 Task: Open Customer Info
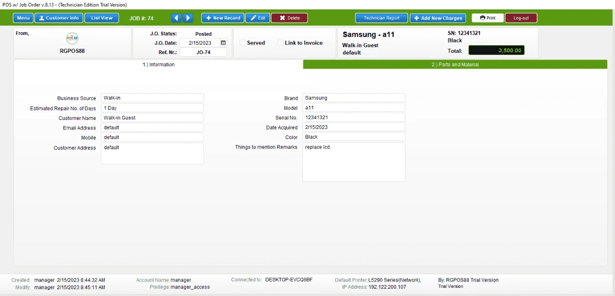click(59, 18)
